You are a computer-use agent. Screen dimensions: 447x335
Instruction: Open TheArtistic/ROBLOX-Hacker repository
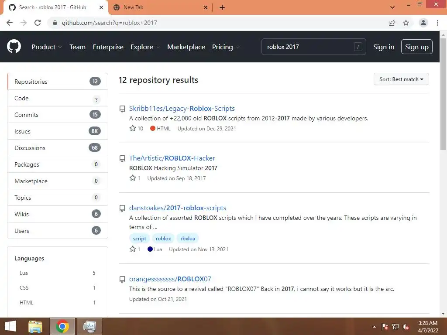(172, 158)
